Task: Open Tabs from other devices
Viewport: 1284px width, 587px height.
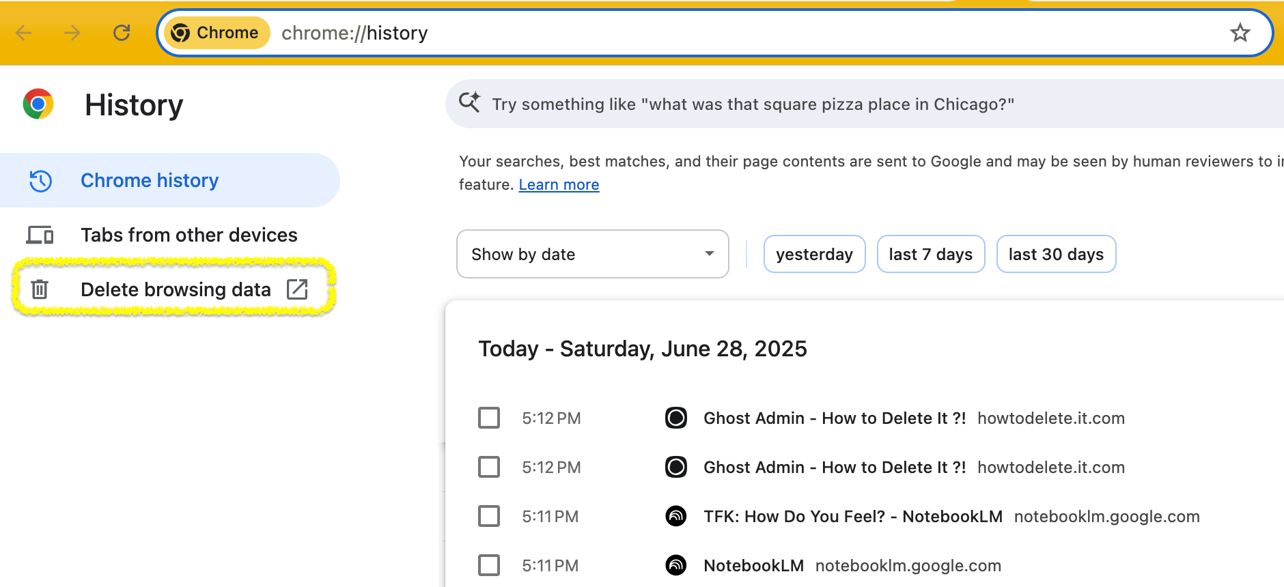Action: pyautogui.click(x=169, y=235)
